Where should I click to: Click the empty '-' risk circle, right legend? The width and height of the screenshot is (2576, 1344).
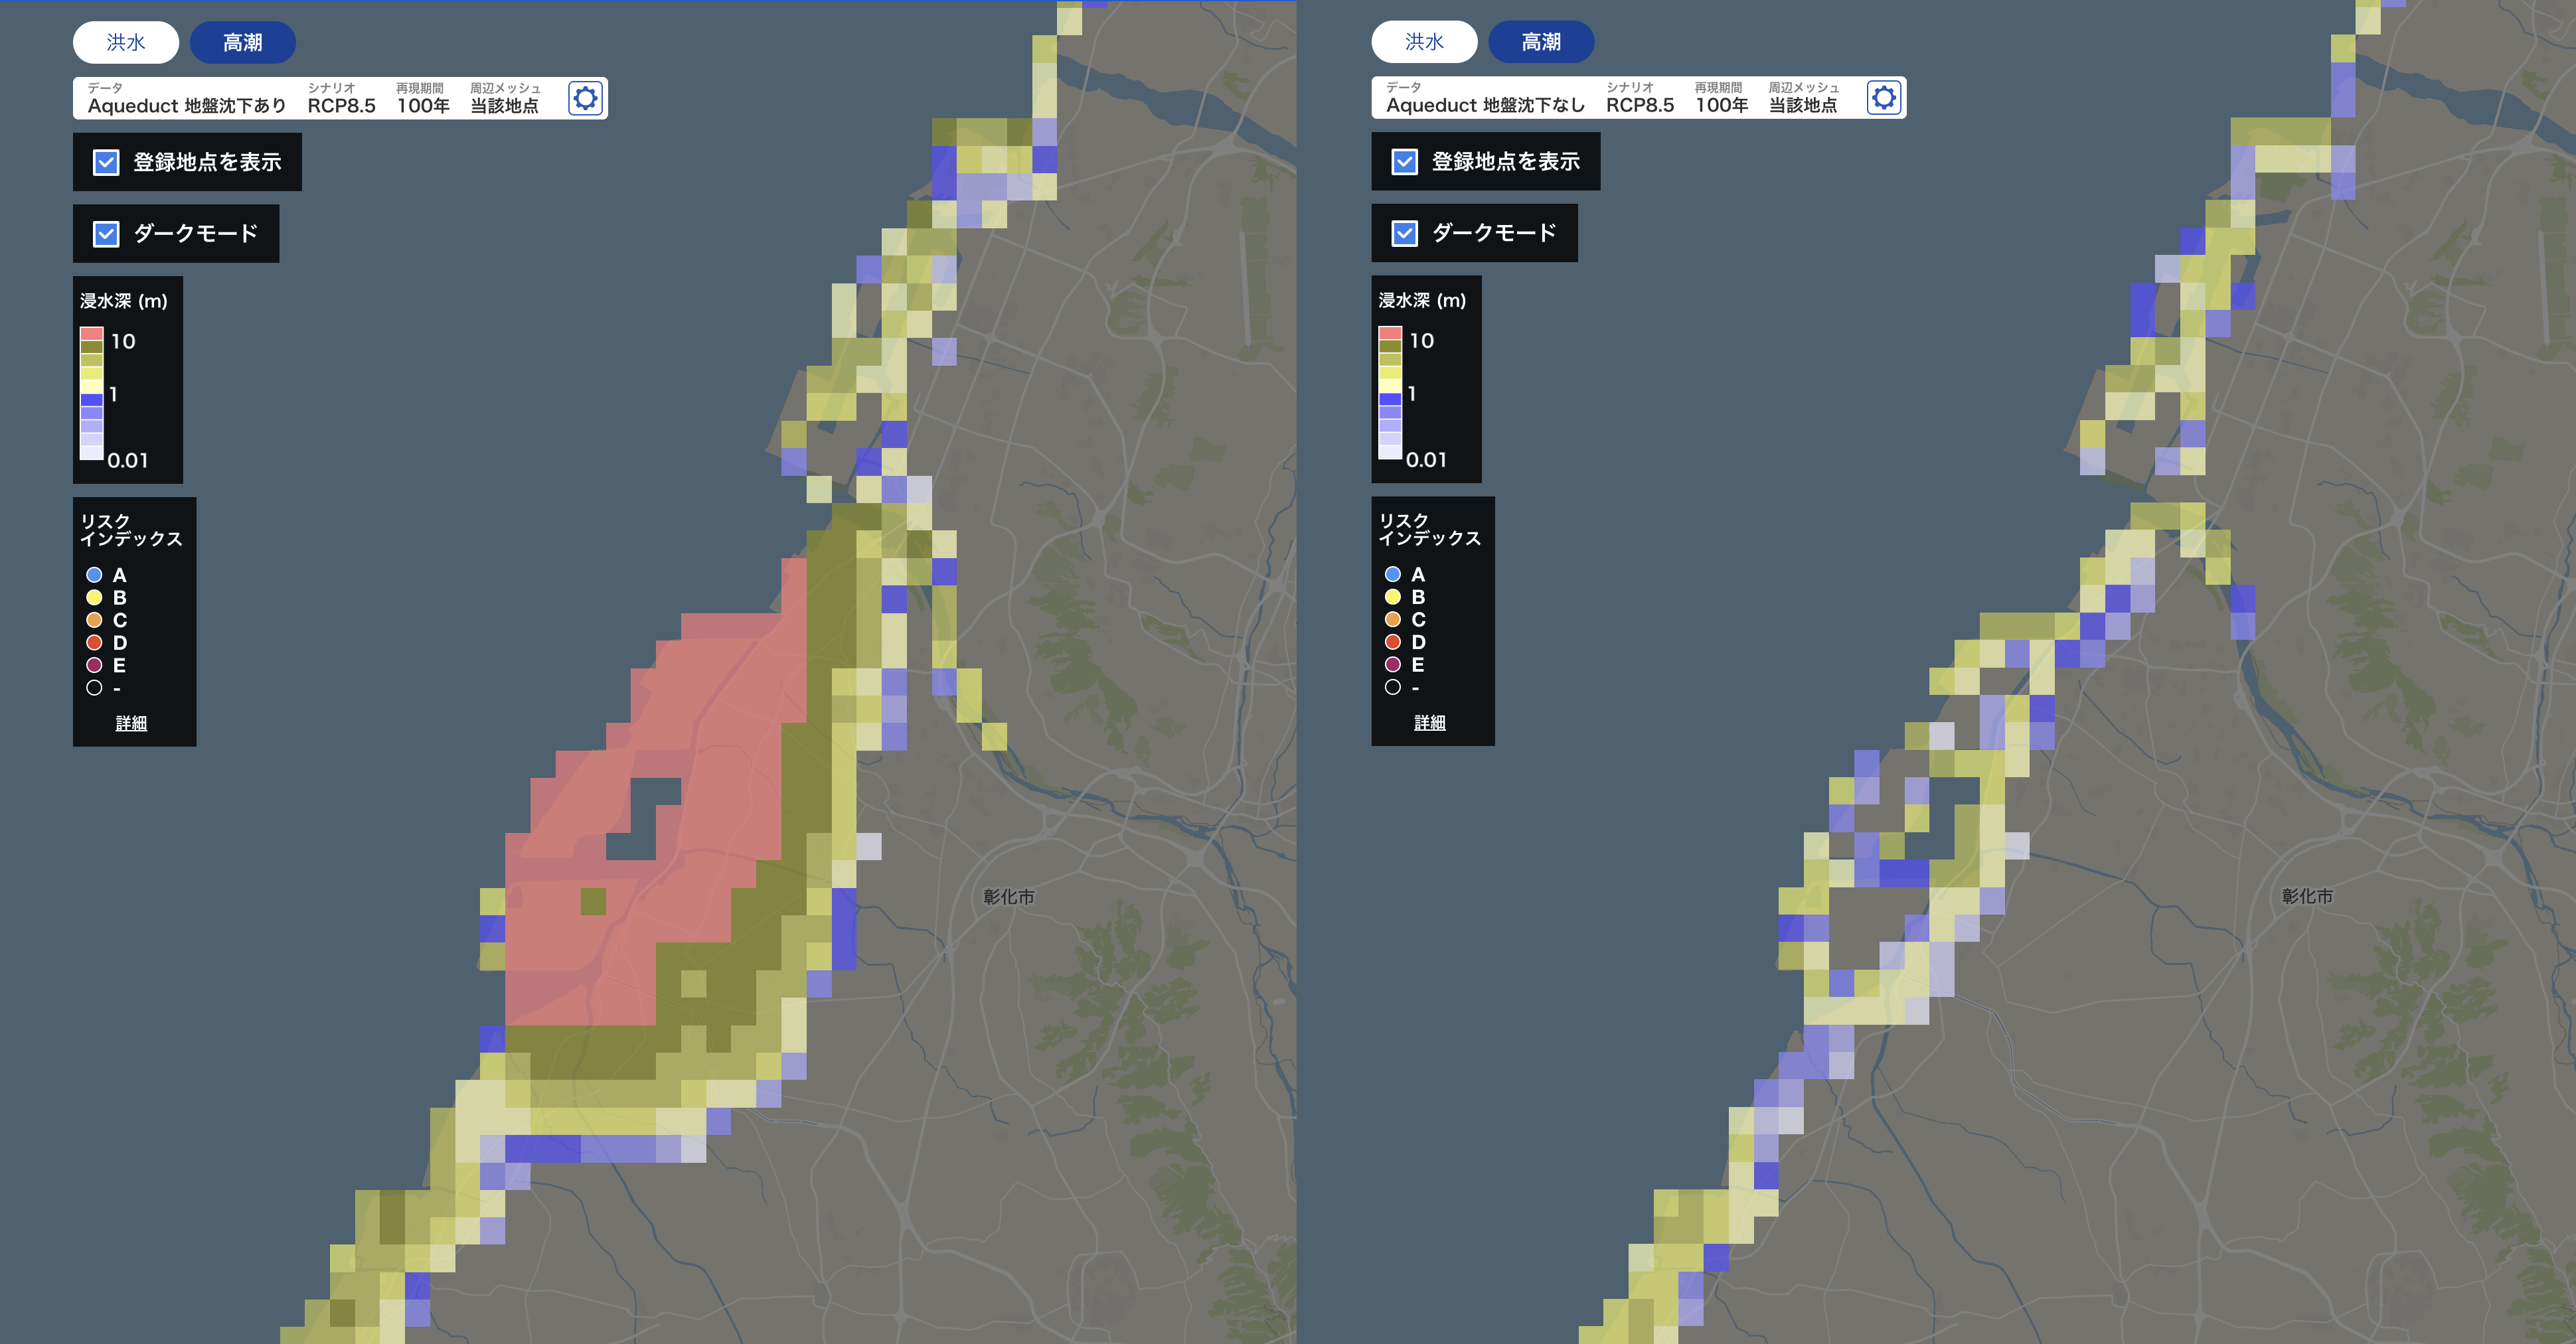1392,687
